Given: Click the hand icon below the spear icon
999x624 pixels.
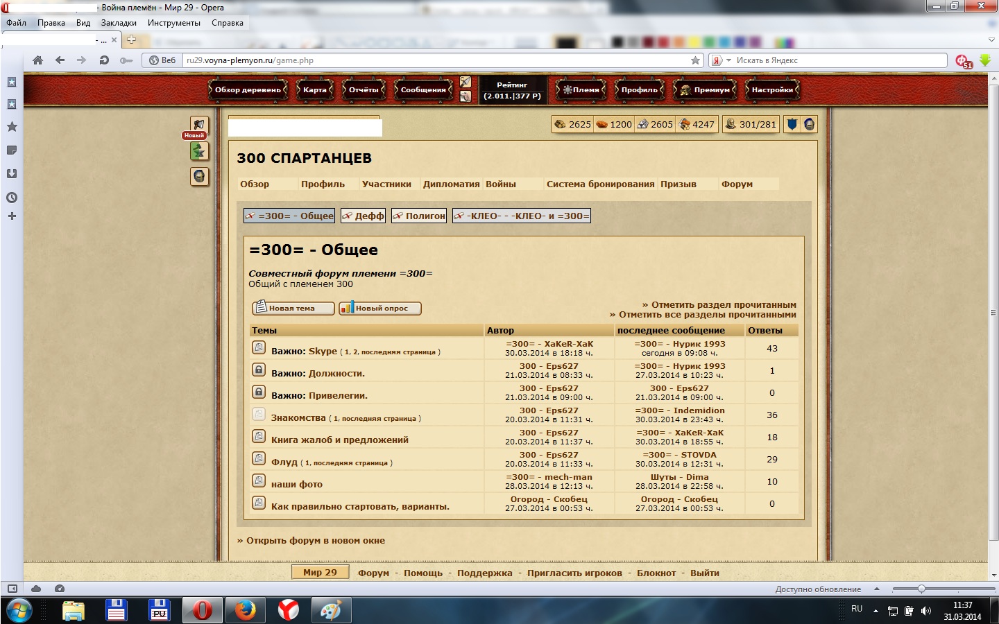Looking at the screenshot, I should tap(466, 96).
